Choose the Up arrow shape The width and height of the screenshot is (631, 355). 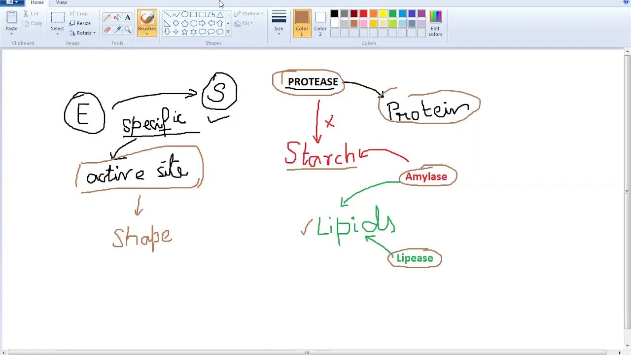pyautogui.click(x=220, y=23)
